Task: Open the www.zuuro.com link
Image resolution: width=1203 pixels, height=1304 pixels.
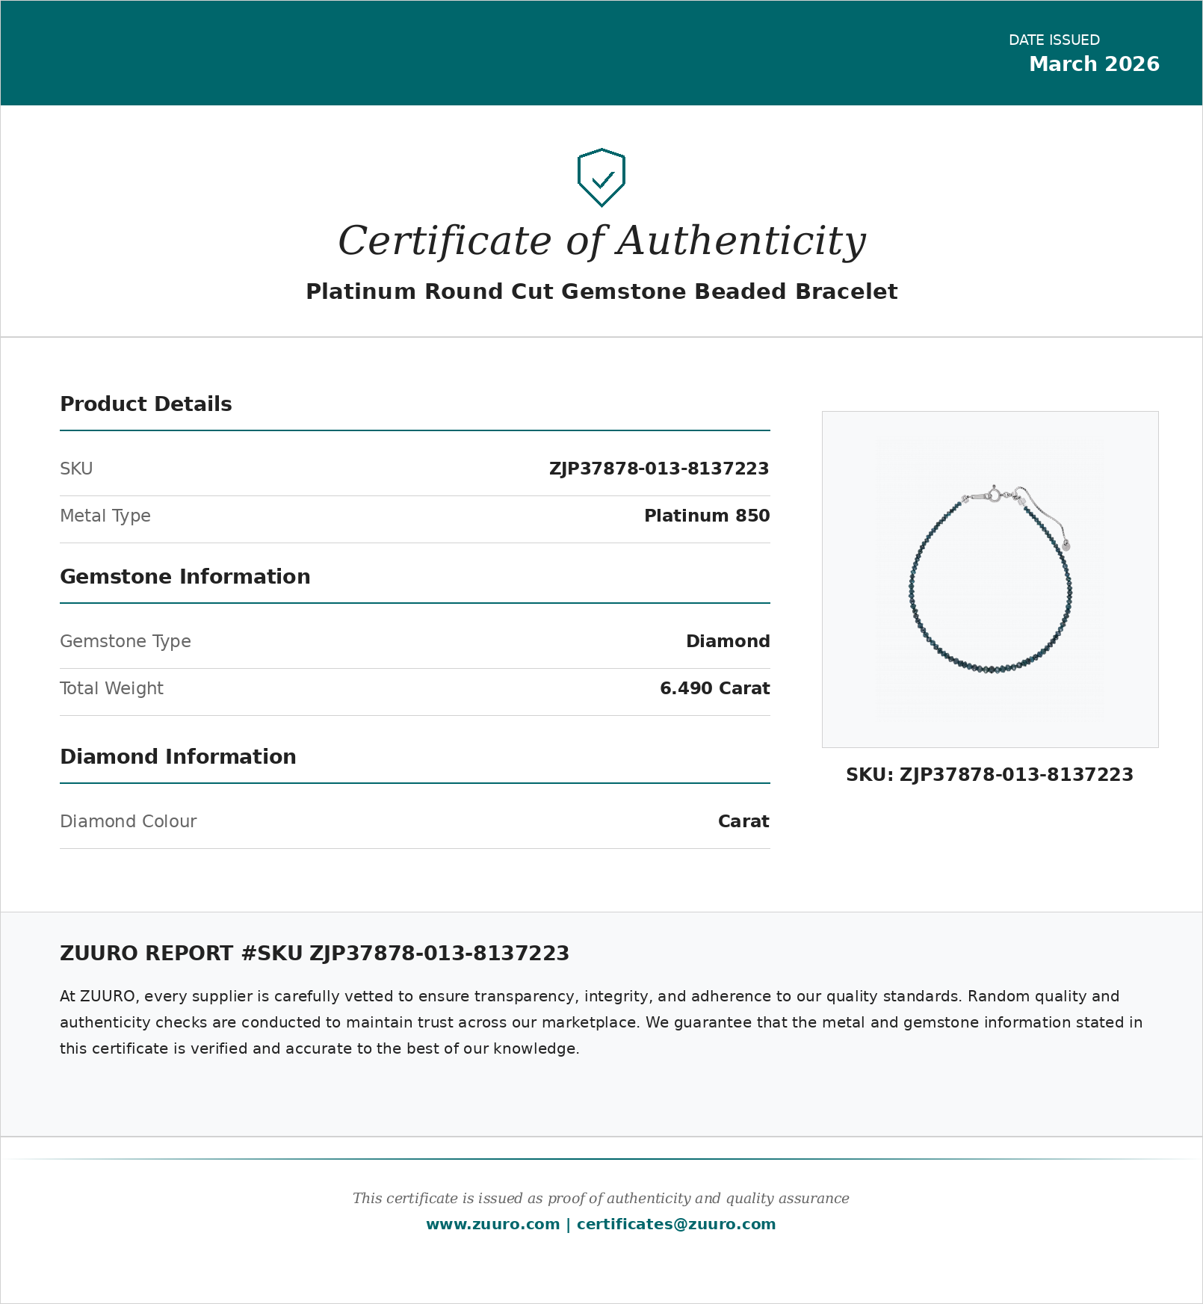Action: tap(492, 1224)
